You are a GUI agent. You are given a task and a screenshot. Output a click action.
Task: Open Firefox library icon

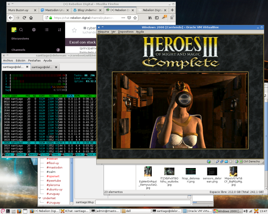tap(150, 18)
